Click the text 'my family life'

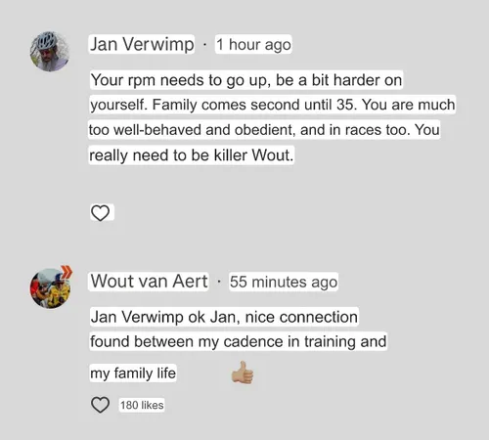pos(133,373)
